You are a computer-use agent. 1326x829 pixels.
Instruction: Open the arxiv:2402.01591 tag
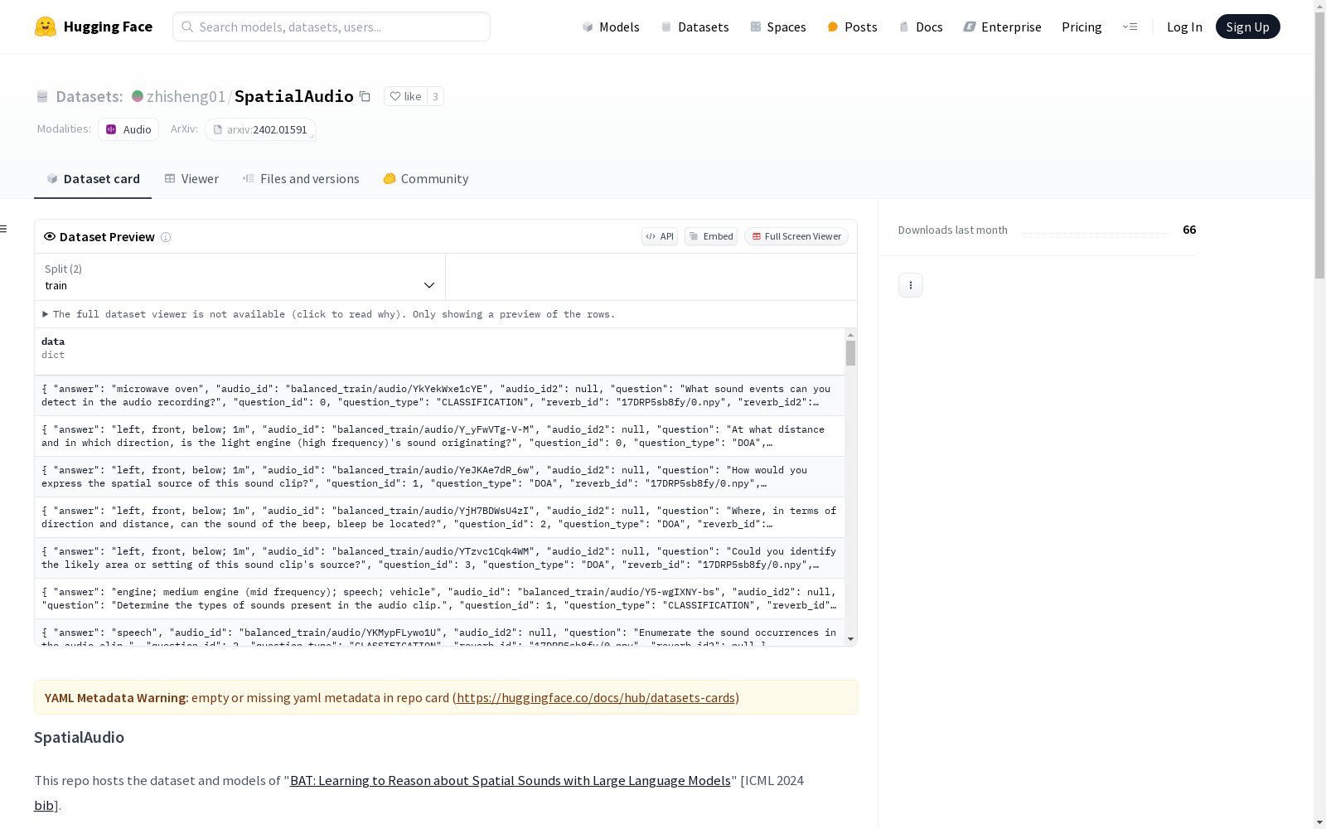pos(260,129)
